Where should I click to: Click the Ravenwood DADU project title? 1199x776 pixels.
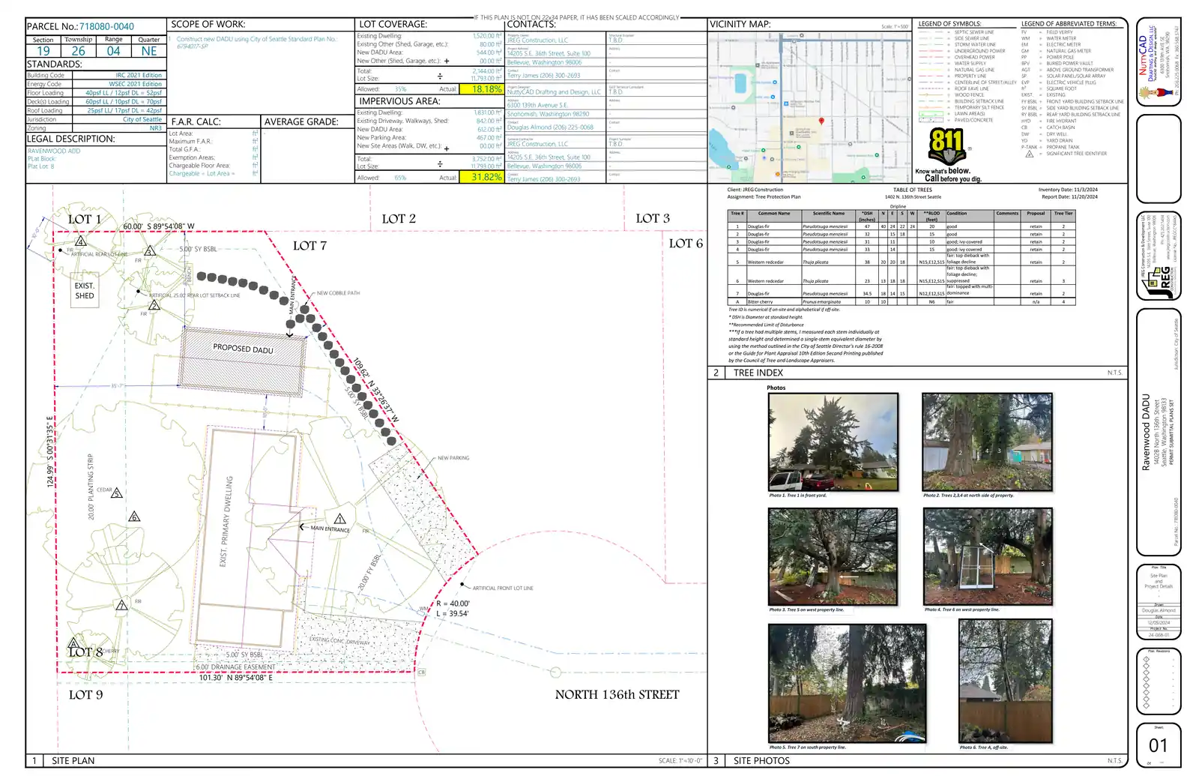(x=1146, y=433)
